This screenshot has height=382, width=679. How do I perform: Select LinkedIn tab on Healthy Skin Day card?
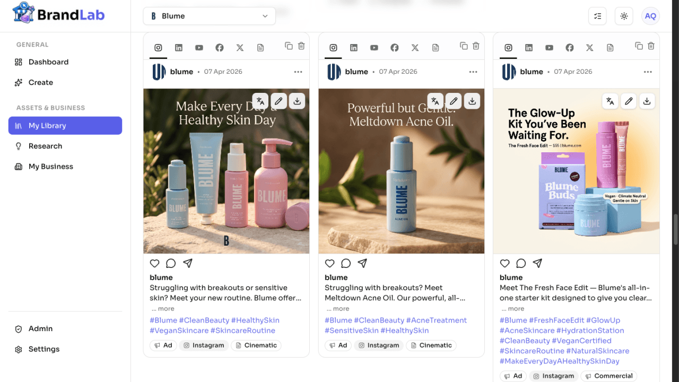point(179,48)
